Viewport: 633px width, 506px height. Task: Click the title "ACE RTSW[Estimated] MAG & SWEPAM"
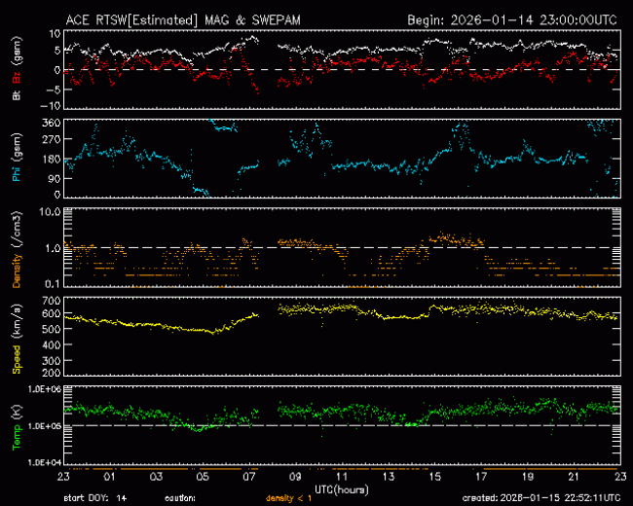click(183, 20)
